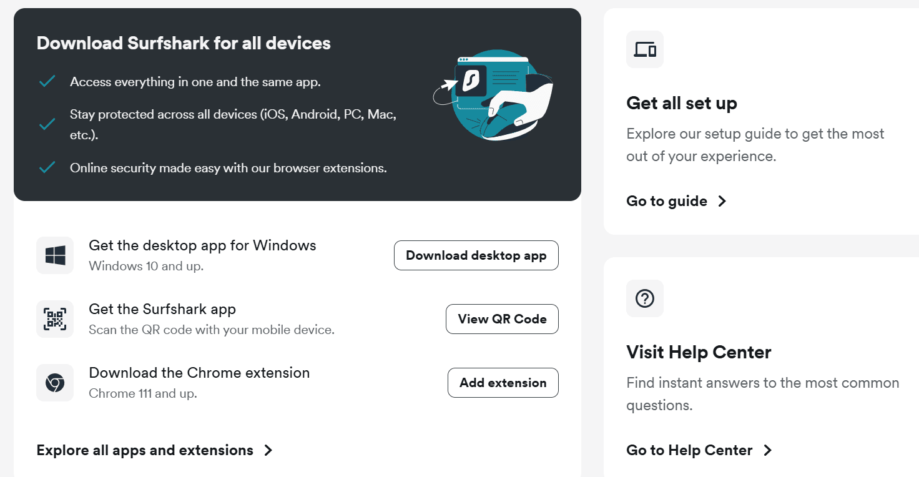
Task: Click the checkmark next to browser extensions line
Action: (x=46, y=167)
